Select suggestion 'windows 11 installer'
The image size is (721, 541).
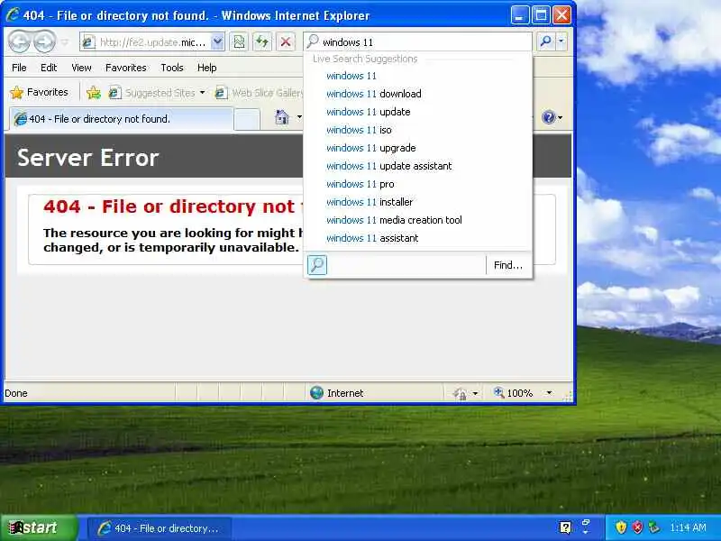(417, 202)
